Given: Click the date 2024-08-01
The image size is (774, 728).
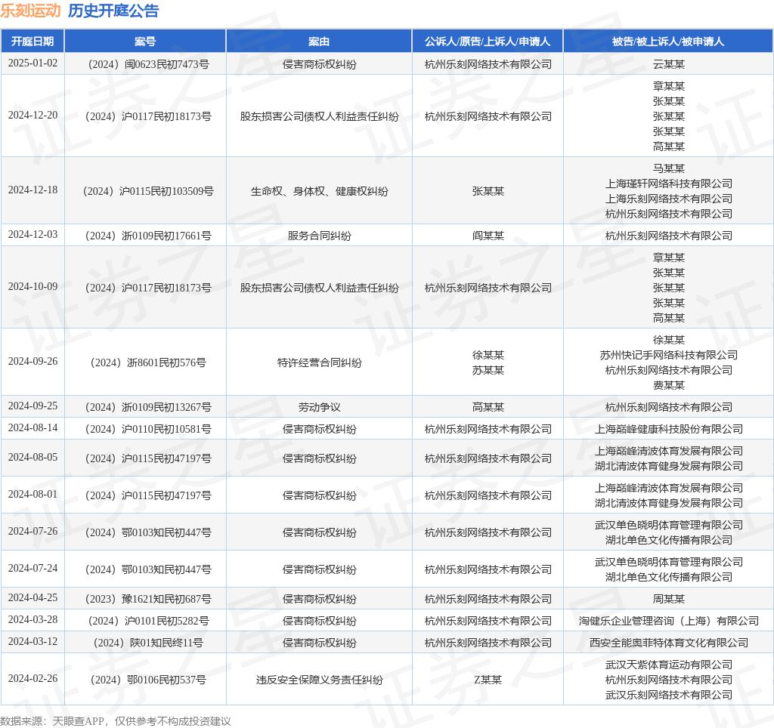Looking at the screenshot, I should 33,494.
